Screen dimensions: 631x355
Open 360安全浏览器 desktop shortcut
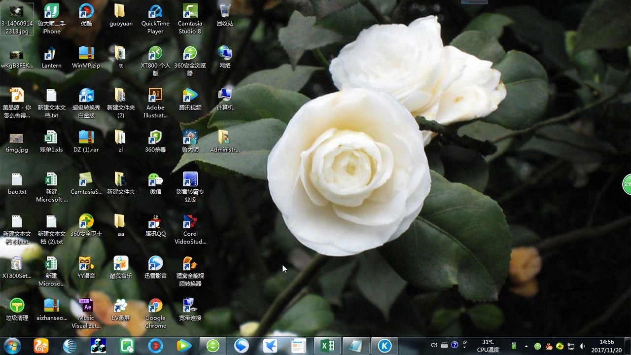coord(190,61)
